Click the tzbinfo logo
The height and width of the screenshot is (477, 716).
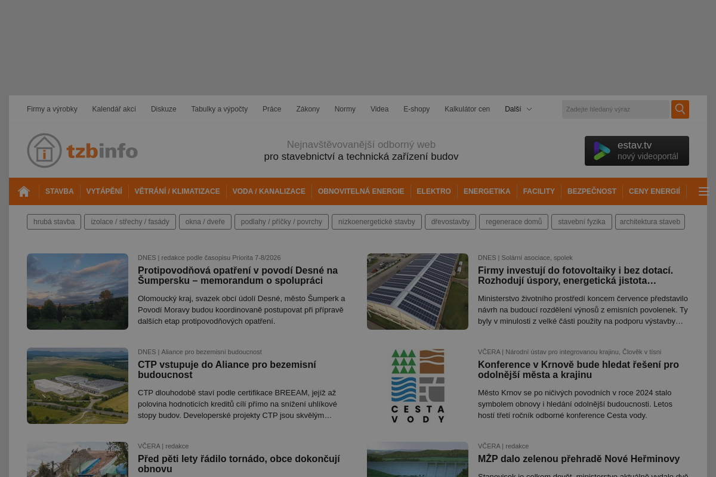pyautogui.click(x=82, y=150)
